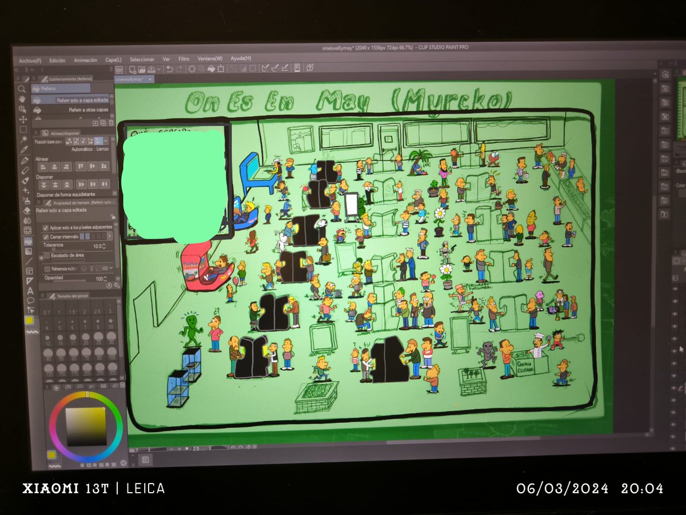Image resolution: width=686 pixels, height=515 pixels.
Task: Select the Brush tool
Action: 26,180
